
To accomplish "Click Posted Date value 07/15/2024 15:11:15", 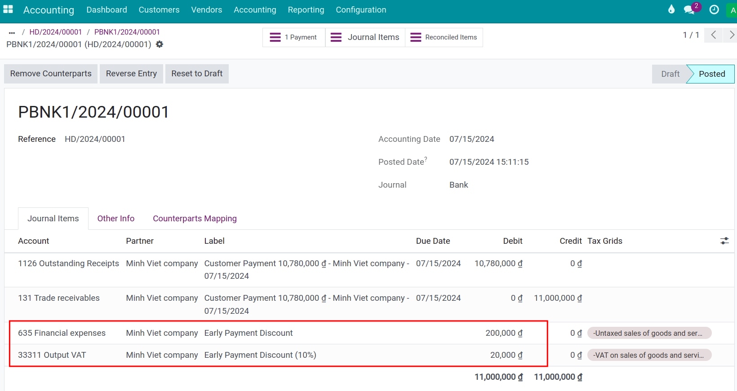I will (489, 162).
